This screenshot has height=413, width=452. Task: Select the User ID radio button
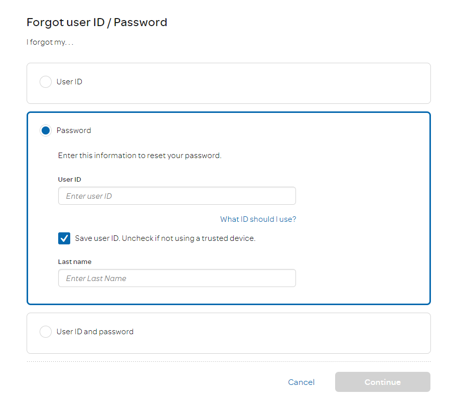coord(46,82)
